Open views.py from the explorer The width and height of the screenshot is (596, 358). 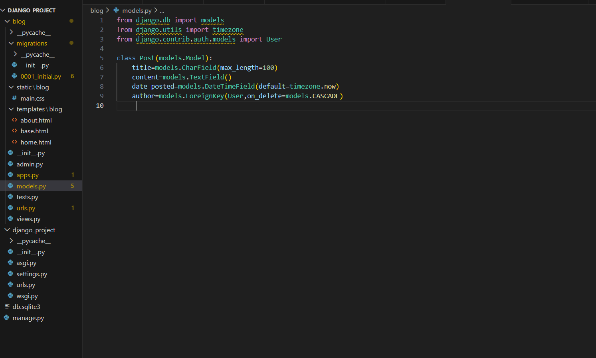(28, 219)
